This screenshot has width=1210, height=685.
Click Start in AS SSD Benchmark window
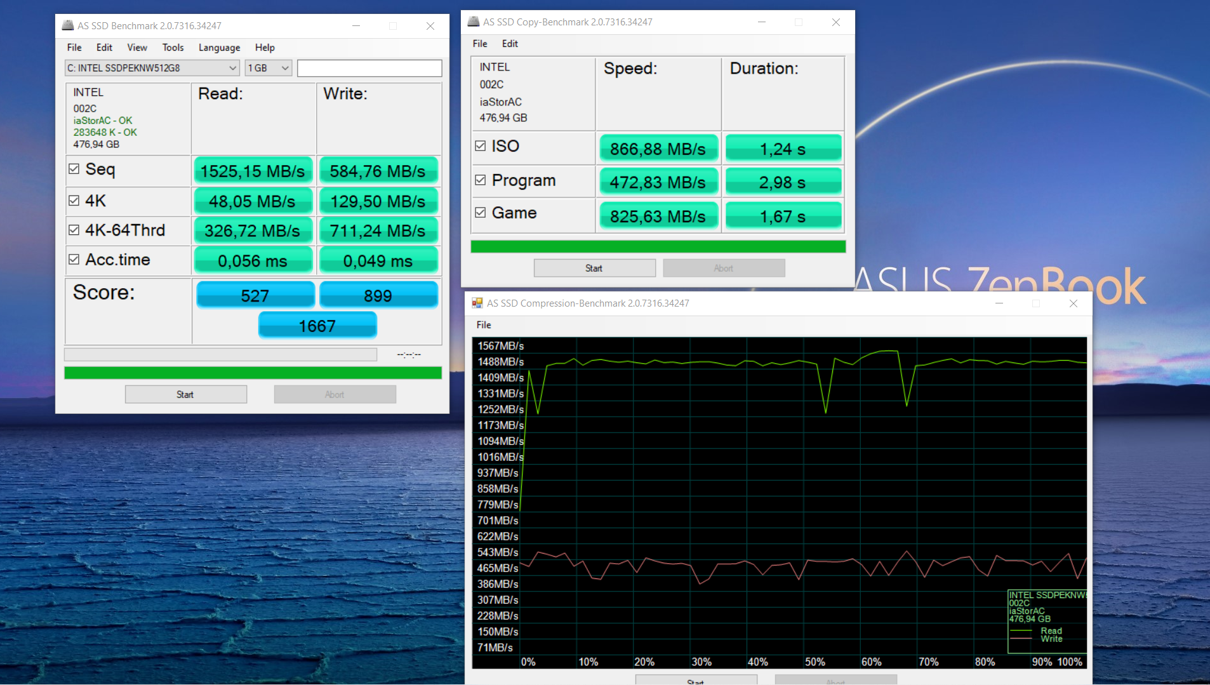pyautogui.click(x=185, y=394)
